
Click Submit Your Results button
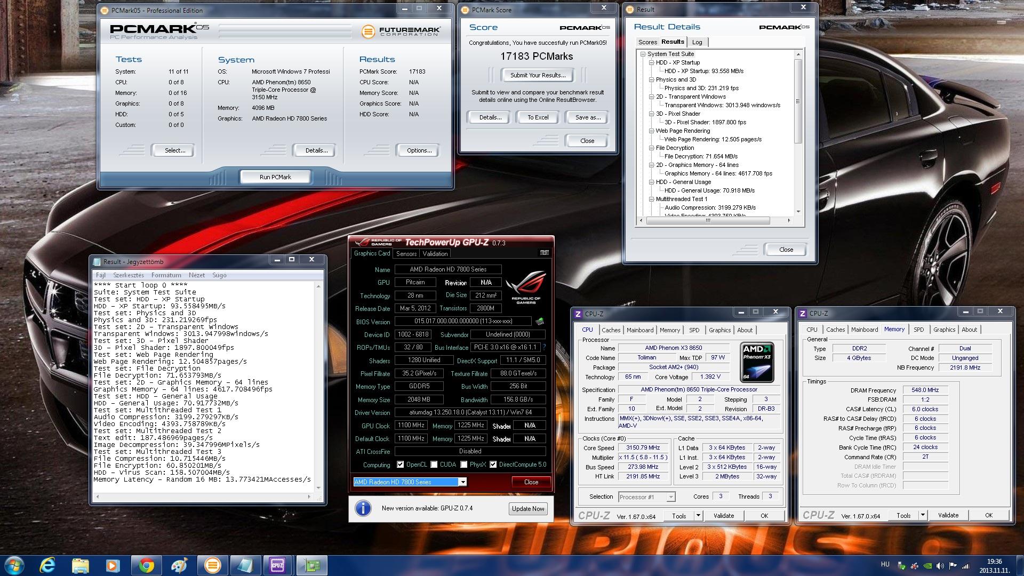538,75
